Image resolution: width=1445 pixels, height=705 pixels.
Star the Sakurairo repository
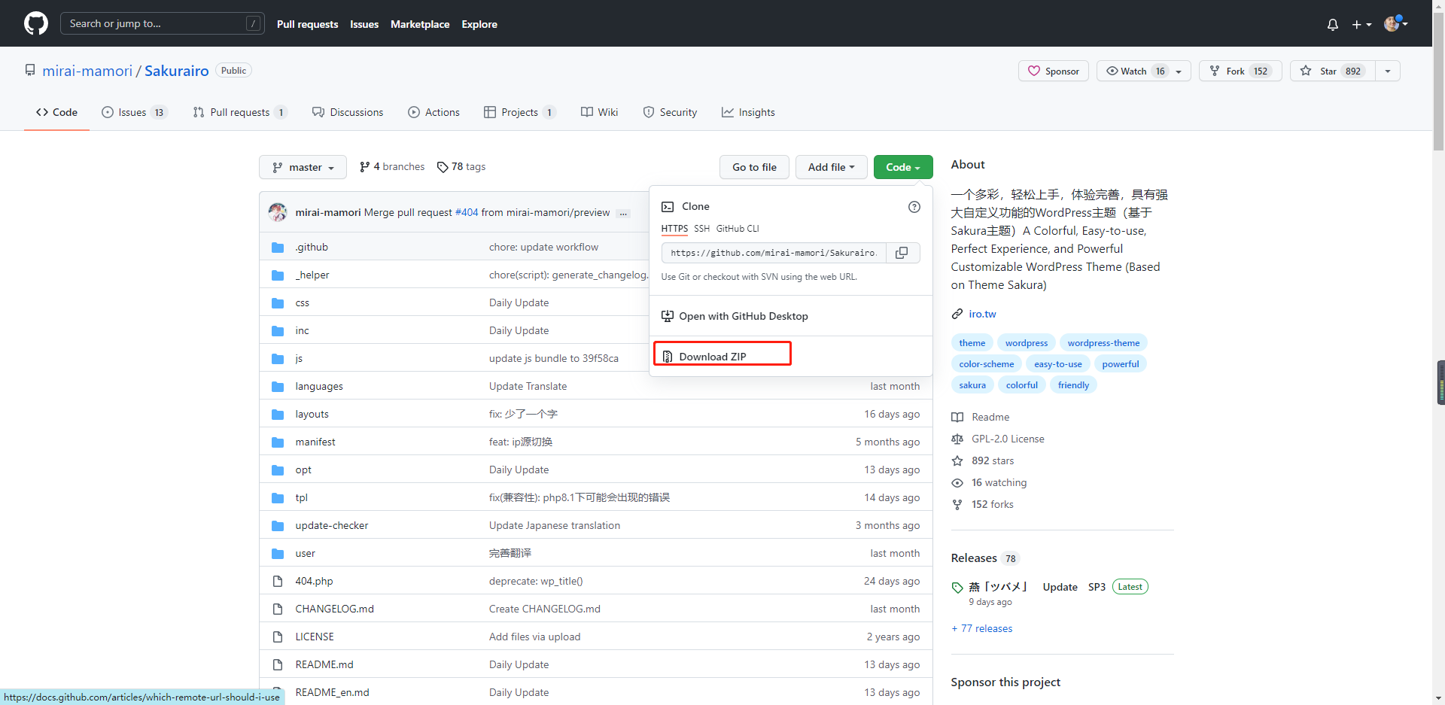point(1333,71)
